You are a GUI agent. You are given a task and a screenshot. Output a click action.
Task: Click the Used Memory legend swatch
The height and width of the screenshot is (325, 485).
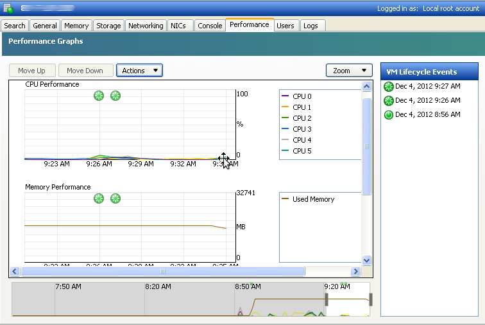[285, 198]
